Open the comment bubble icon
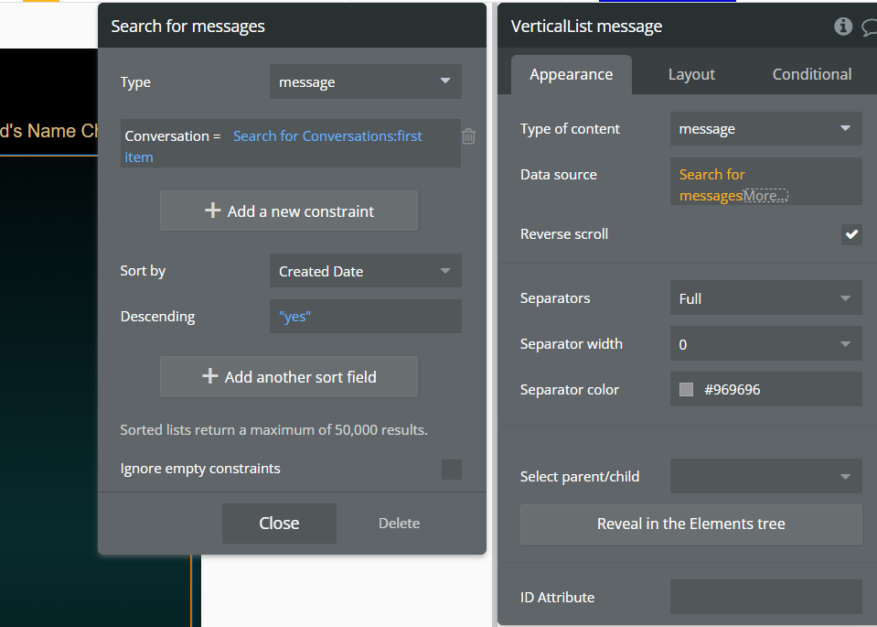Screen dimensions: 877x627 coord(870,27)
